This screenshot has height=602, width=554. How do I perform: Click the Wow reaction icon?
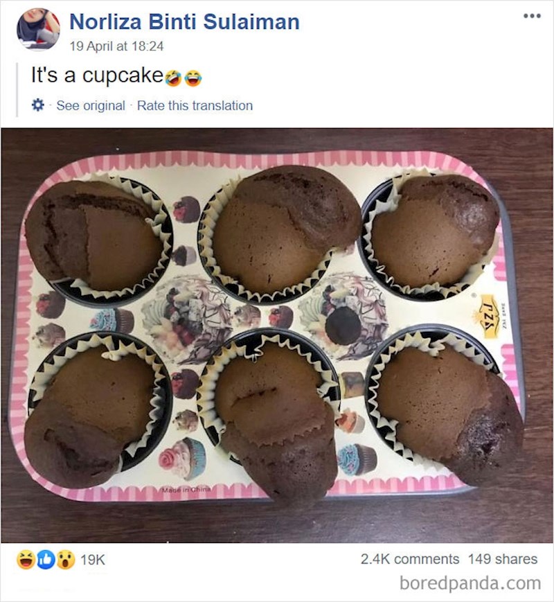coord(64,560)
